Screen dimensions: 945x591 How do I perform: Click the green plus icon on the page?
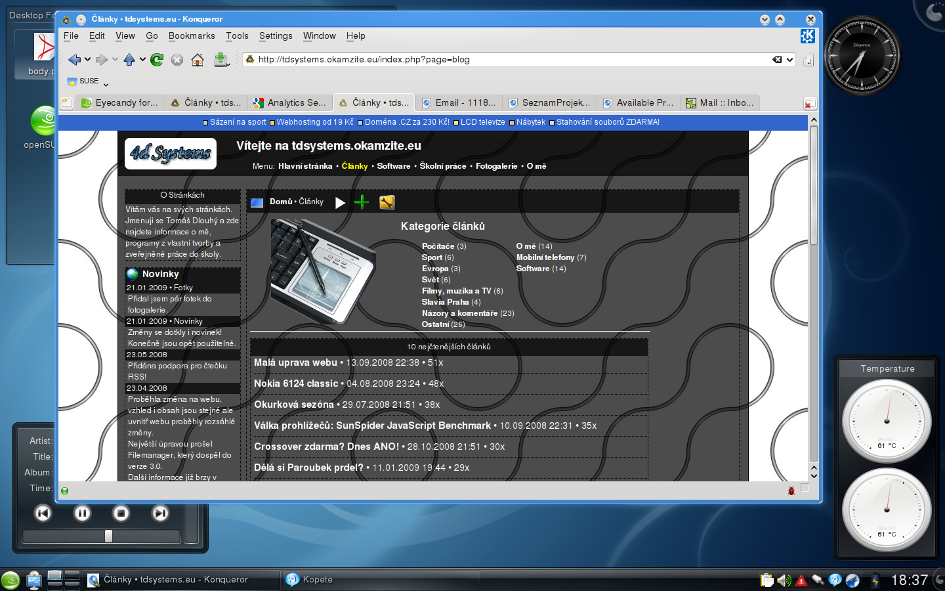(362, 202)
